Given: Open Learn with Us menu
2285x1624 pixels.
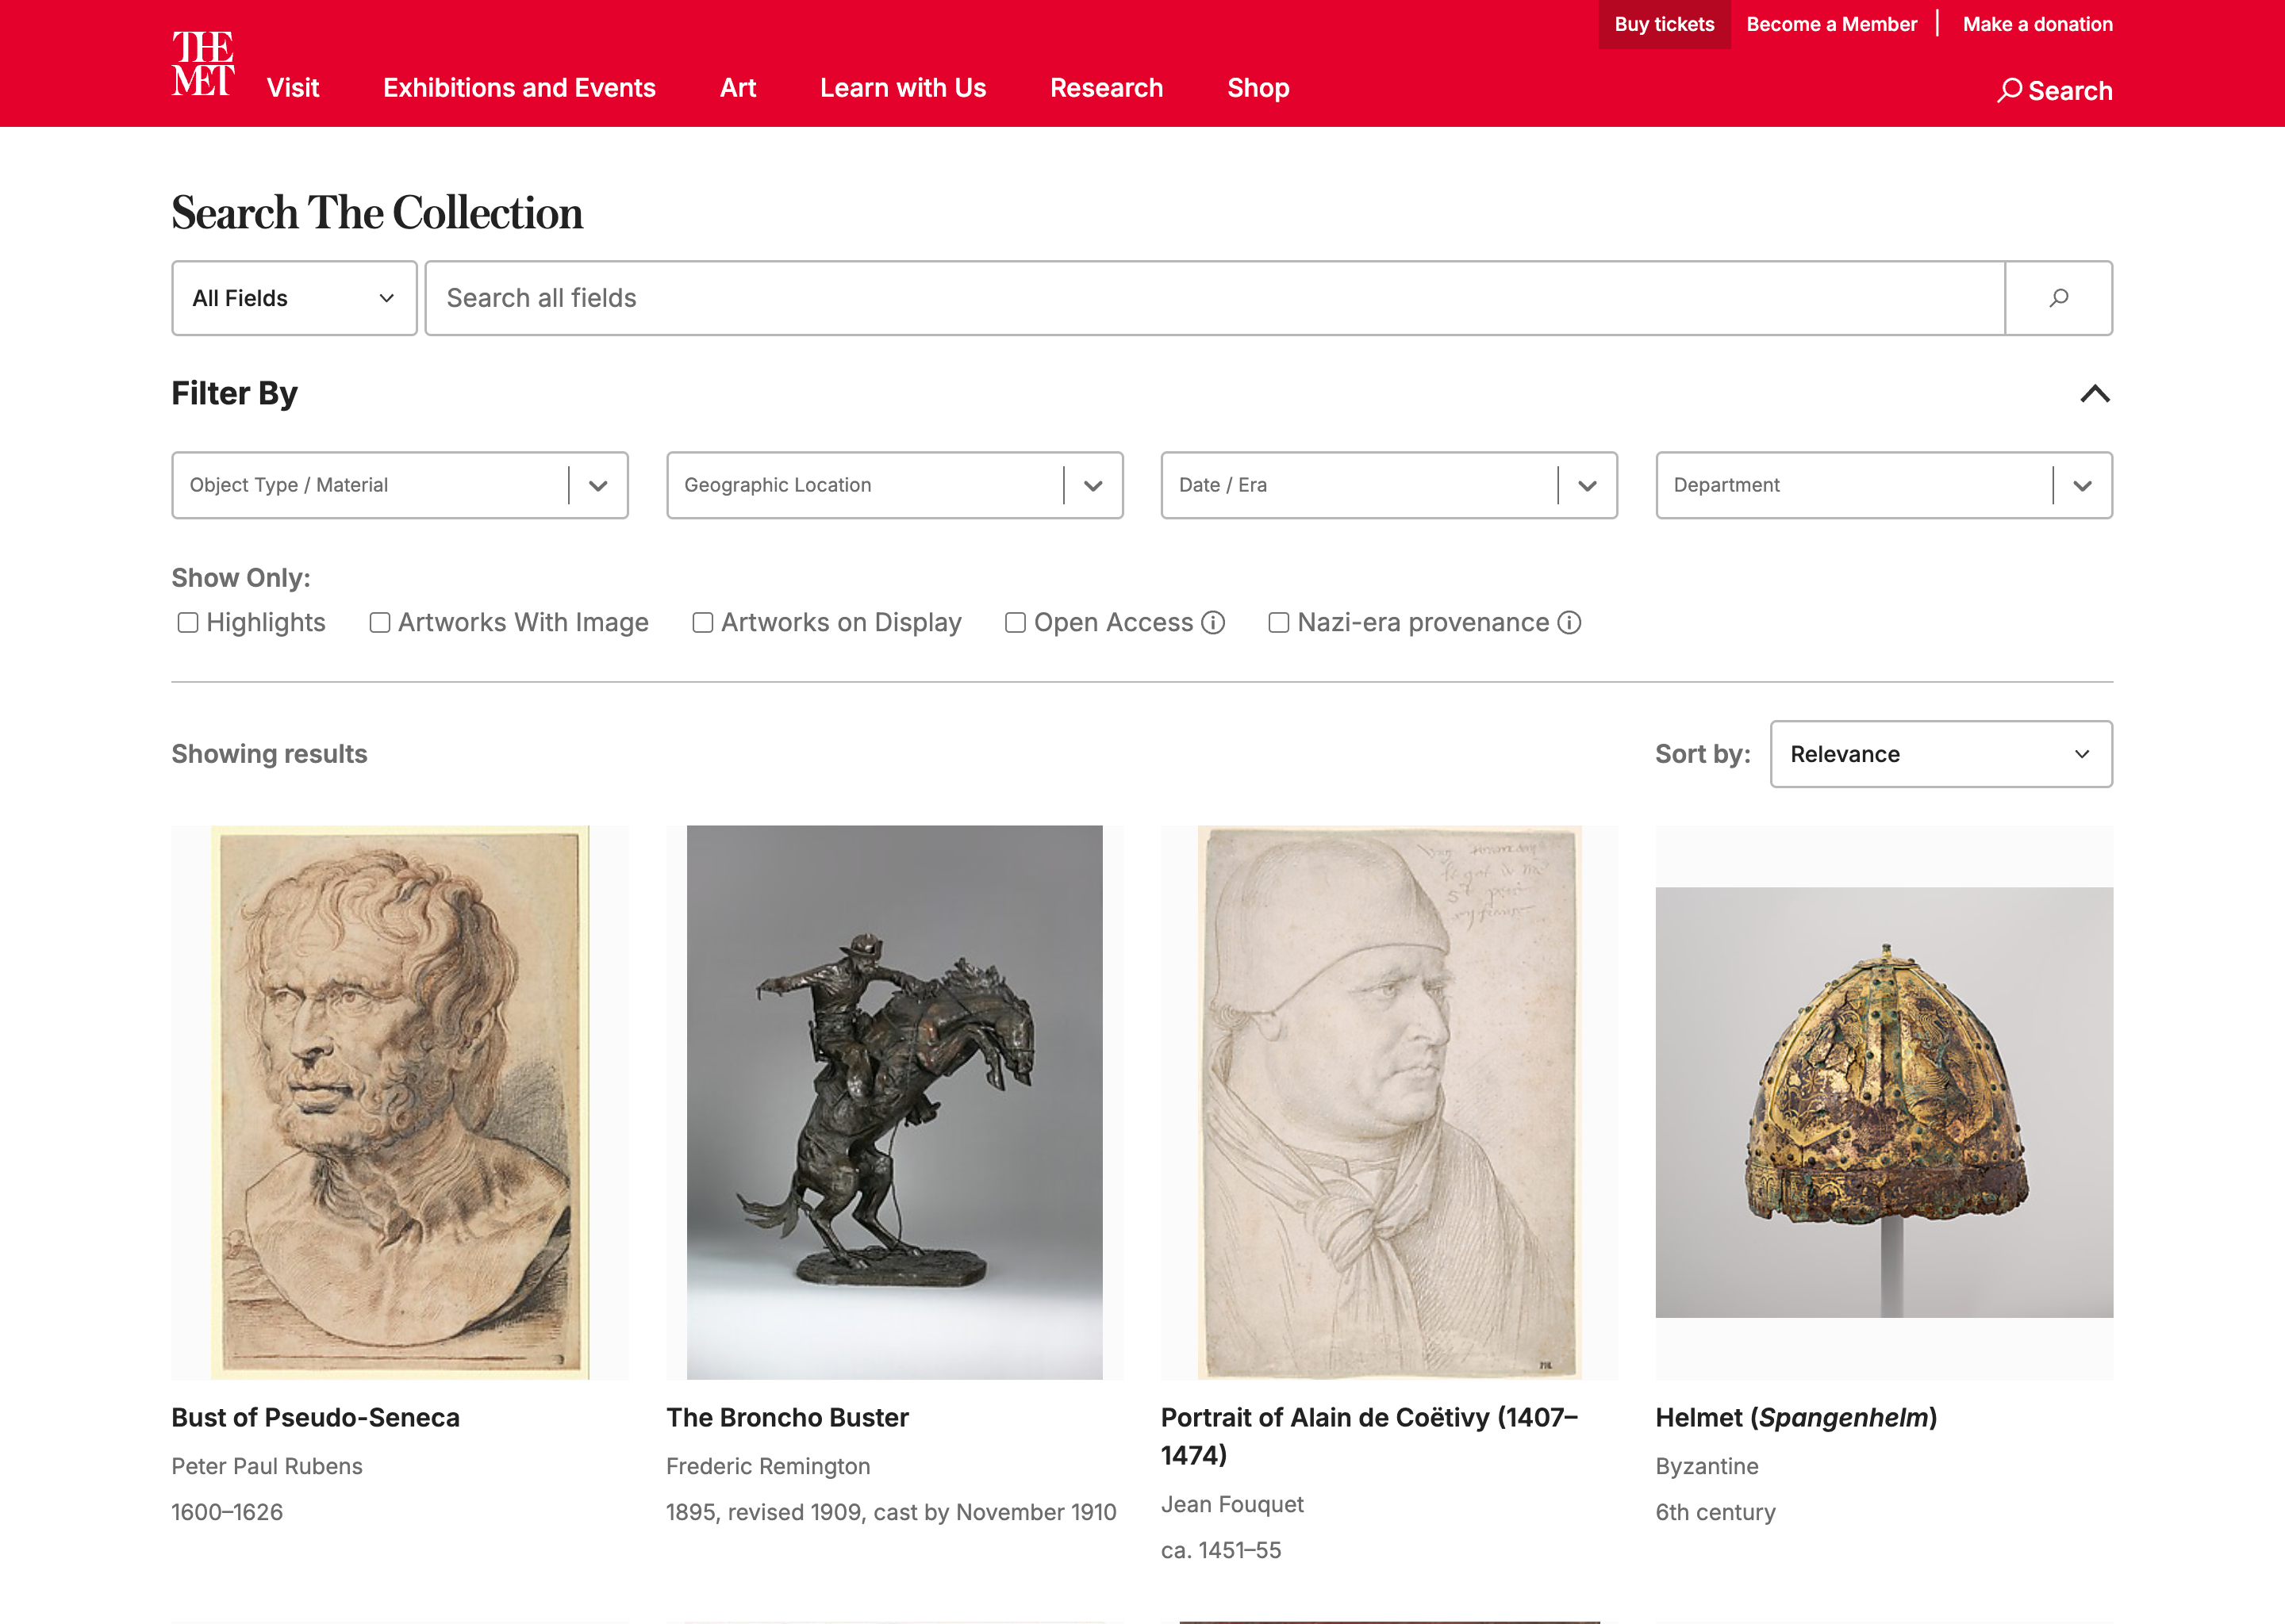Looking at the screenshot, I should [904, 88].
